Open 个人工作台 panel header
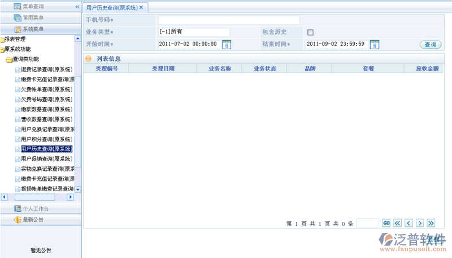 (x=41, y=208)
